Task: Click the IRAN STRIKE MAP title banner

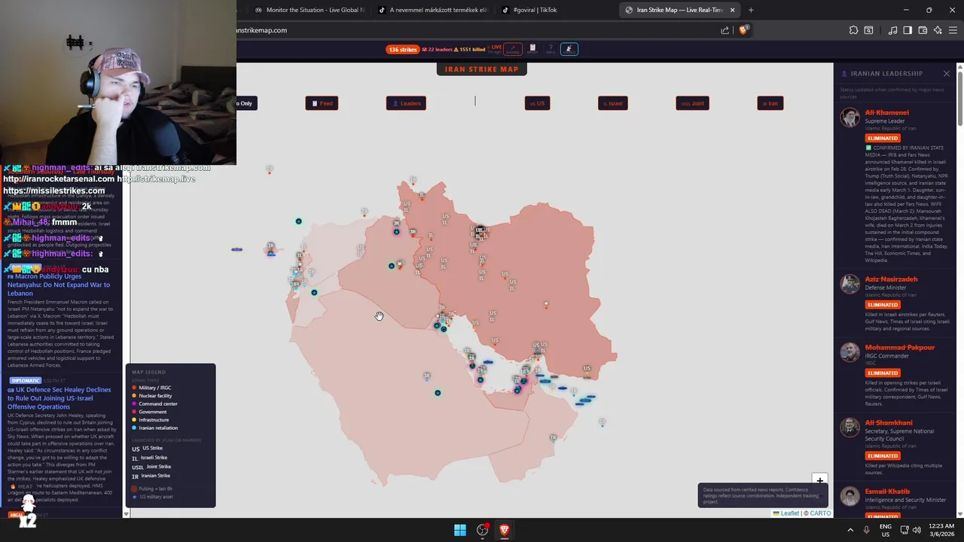Action: (x=481, y=69)
